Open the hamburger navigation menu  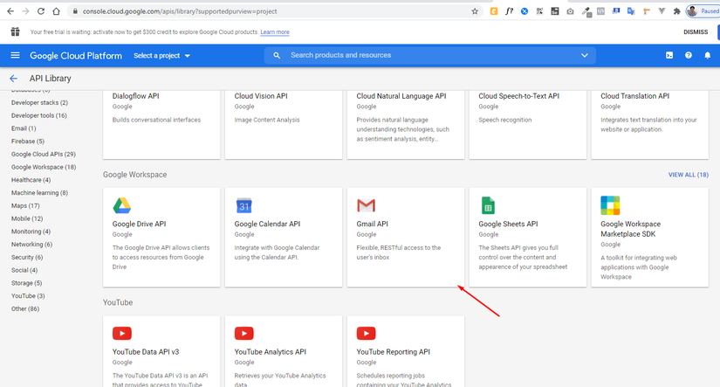click(x=15, y=56)
